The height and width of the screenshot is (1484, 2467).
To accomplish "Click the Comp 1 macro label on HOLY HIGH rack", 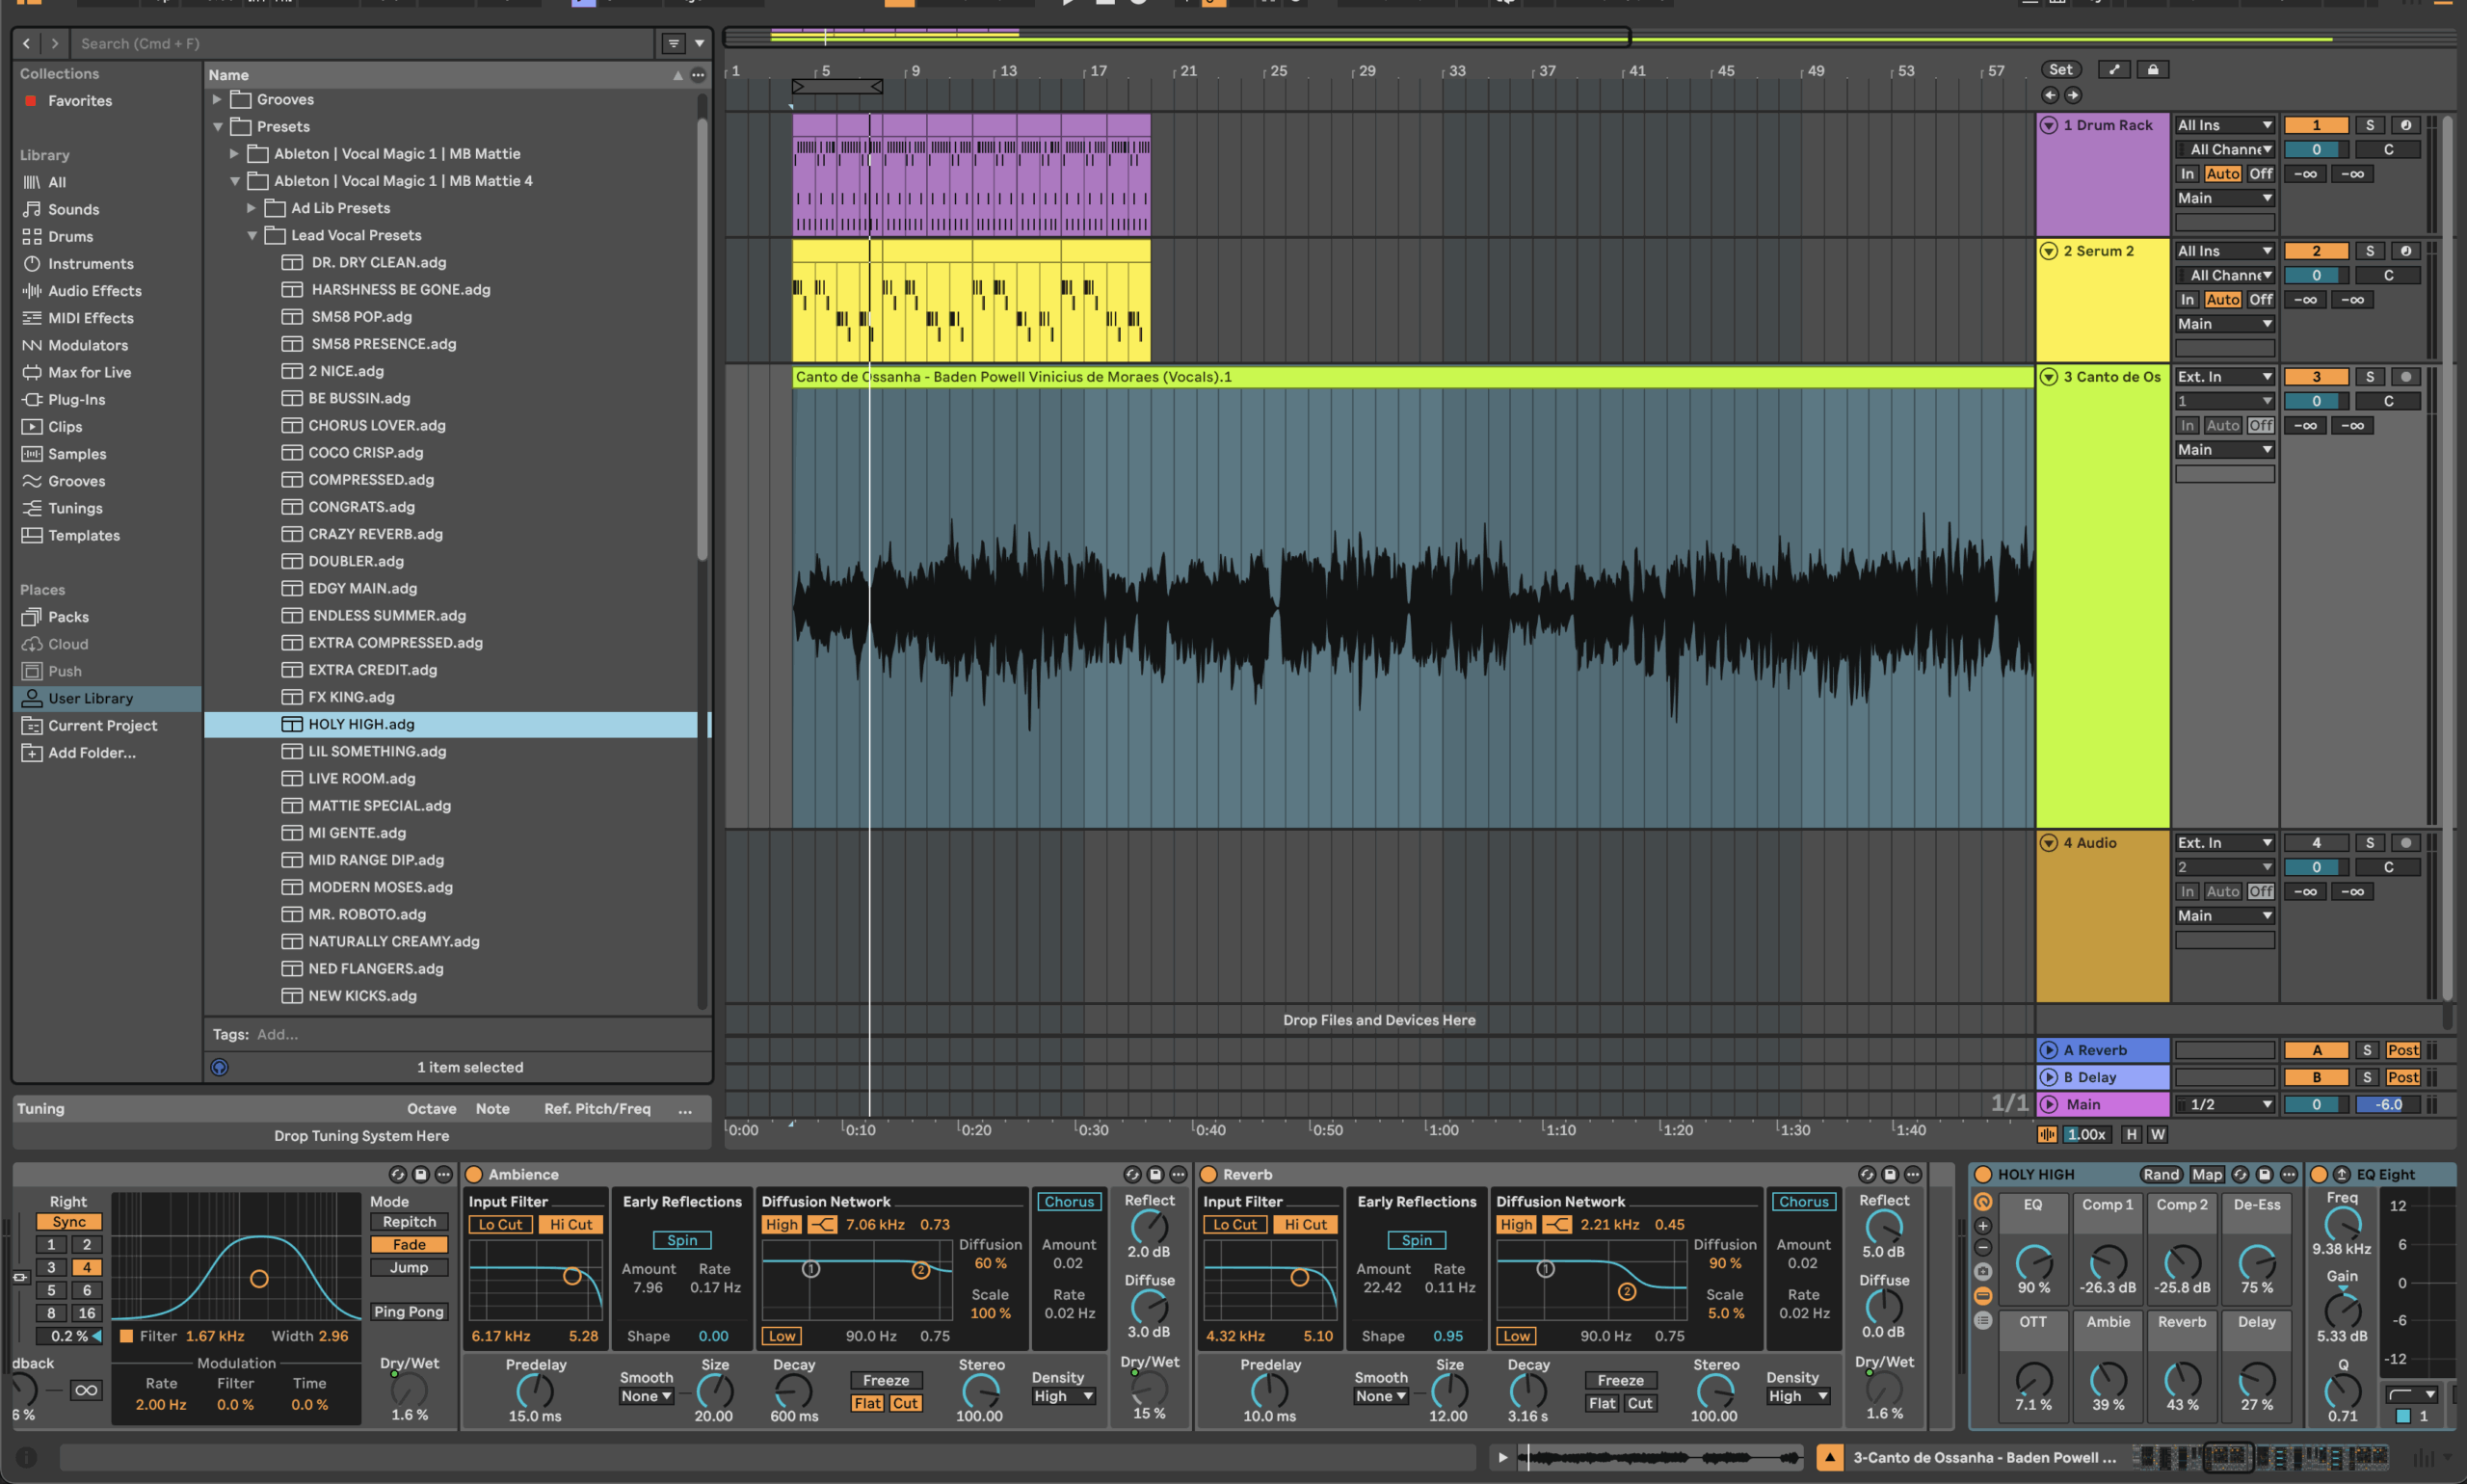I will pos(2108,1205).
